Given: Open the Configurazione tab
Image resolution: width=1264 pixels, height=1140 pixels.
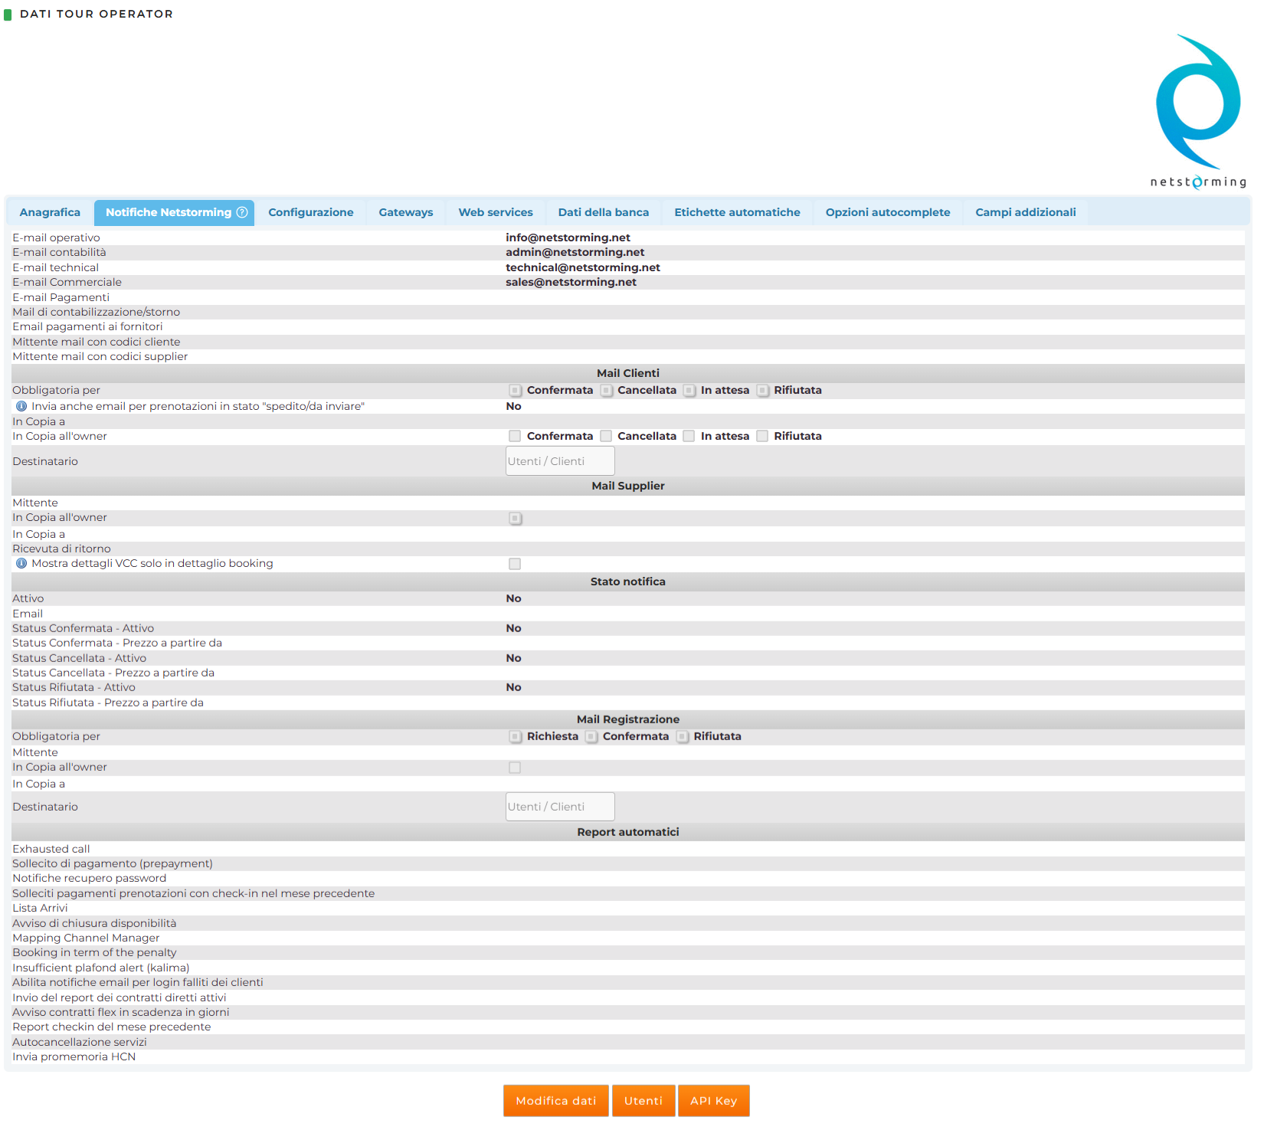Looking at the screenshot, I should 310,212.
